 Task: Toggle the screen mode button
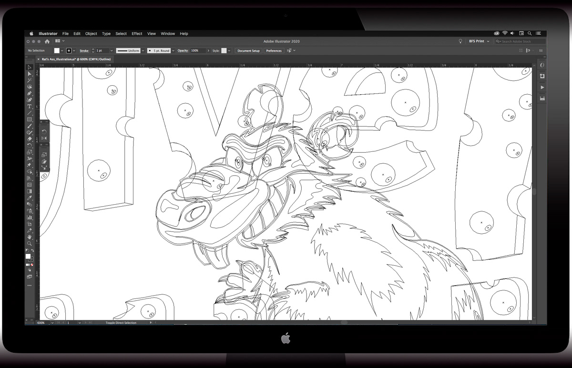click(30, 276)
